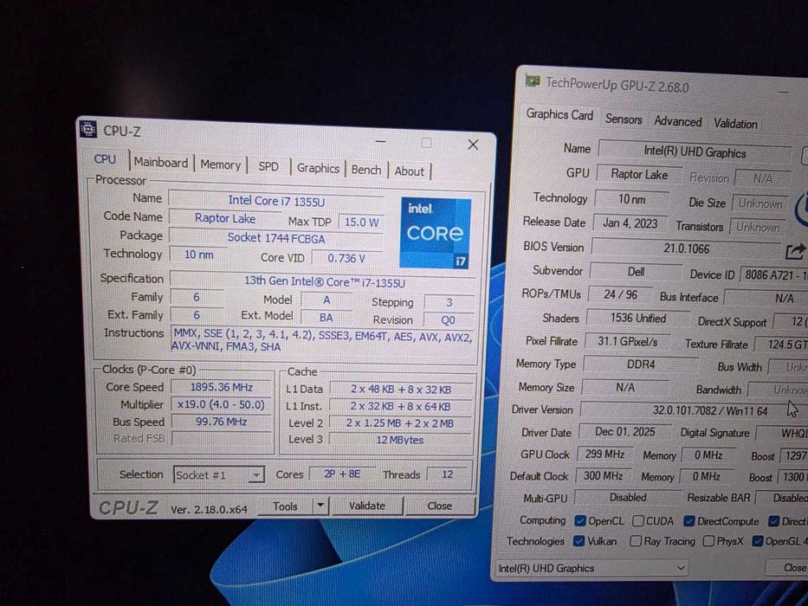Image resolution: width=808 pixels, height=606 pixels.
Task: Click the Core Speed value 1895.36 MHz
Action: tap(221, 387)
